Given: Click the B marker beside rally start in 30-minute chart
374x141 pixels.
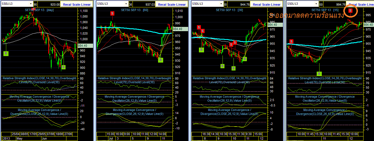Looking at the screenshot, I should click(245, 59).
